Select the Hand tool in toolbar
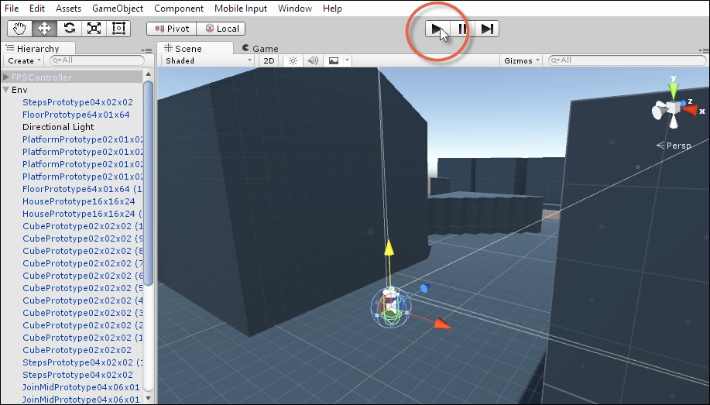This screenshot has height=405, width=710. (19, 29)
